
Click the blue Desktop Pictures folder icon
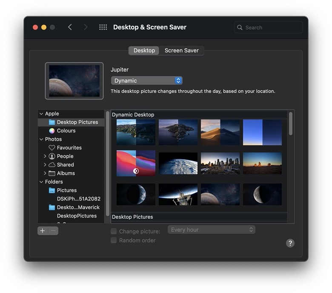point(52,122)
